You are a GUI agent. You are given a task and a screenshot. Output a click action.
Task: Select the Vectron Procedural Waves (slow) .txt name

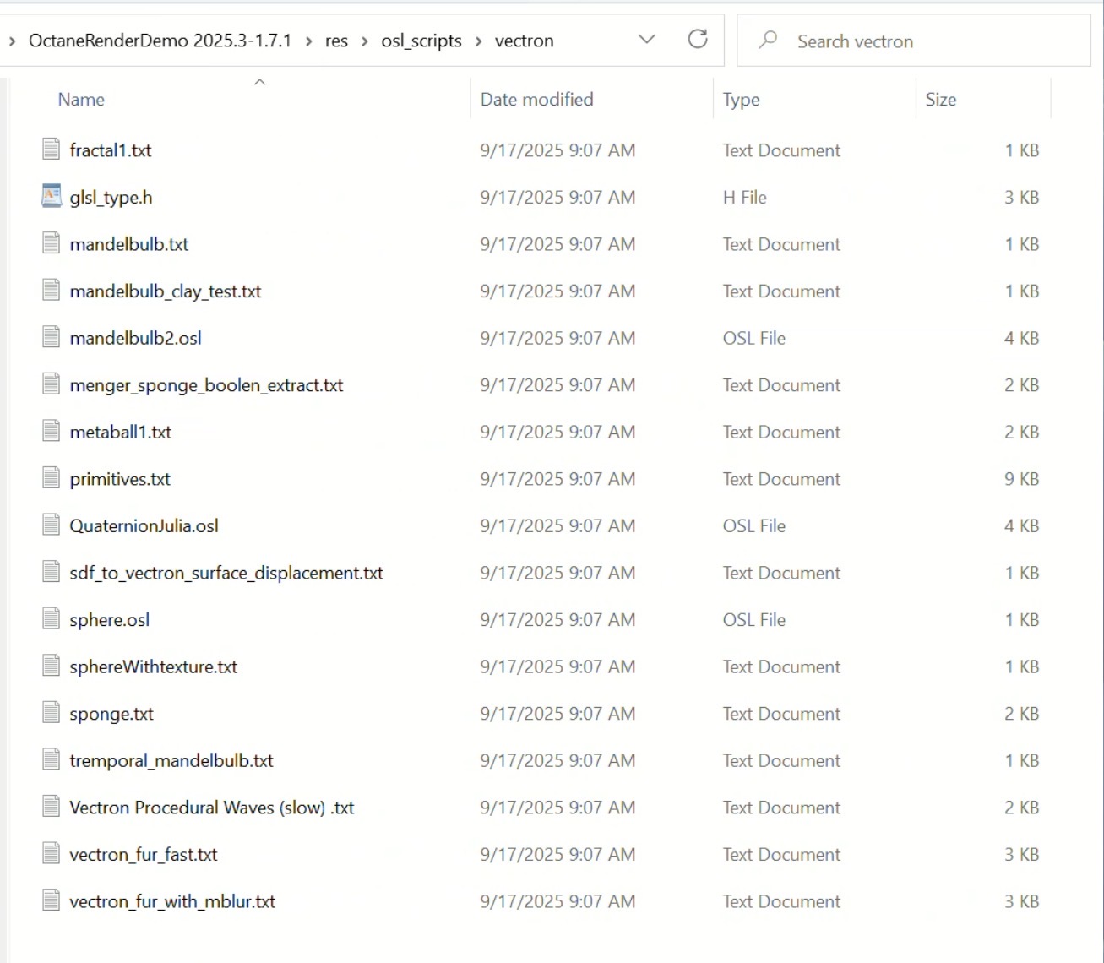[212, 808]
